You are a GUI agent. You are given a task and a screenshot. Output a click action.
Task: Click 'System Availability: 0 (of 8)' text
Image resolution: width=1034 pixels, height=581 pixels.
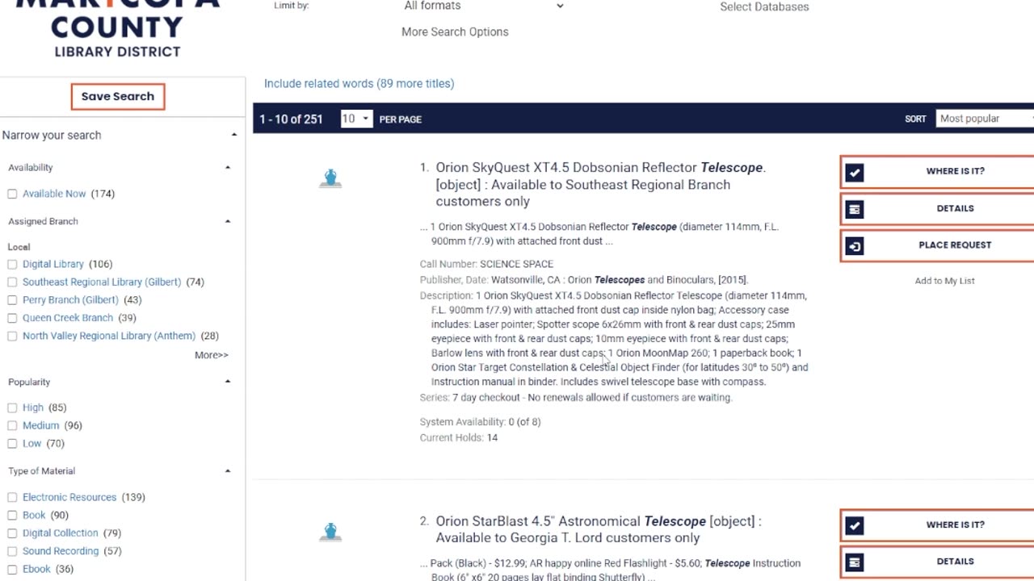click(x=481, y=422)
